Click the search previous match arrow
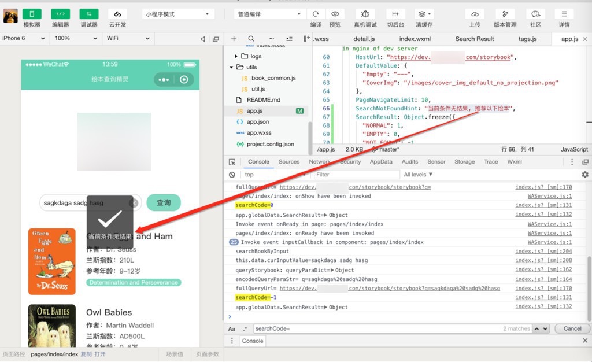This screenshot has width=592, height=362. (x=536, y=329)
